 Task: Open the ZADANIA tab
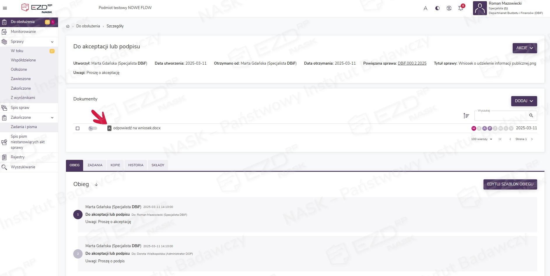tap(95, 165)
